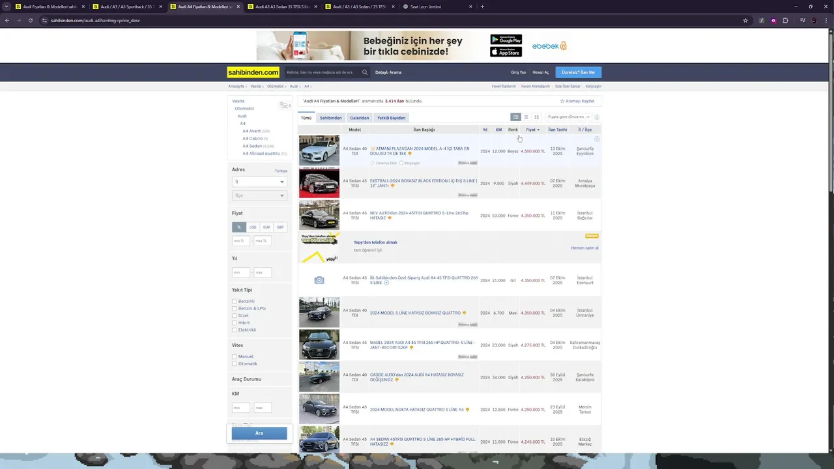This screenshot has width=834, height=469.
Task: Click the App Store download badge
Action: click(x=506, y=52)
